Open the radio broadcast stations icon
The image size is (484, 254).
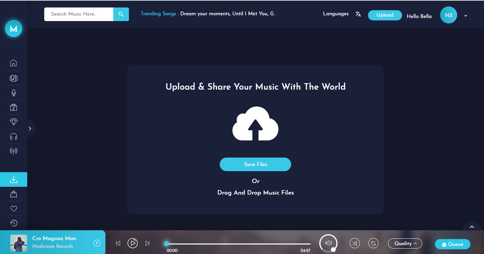pyautogui.click(x=14, y=151)
